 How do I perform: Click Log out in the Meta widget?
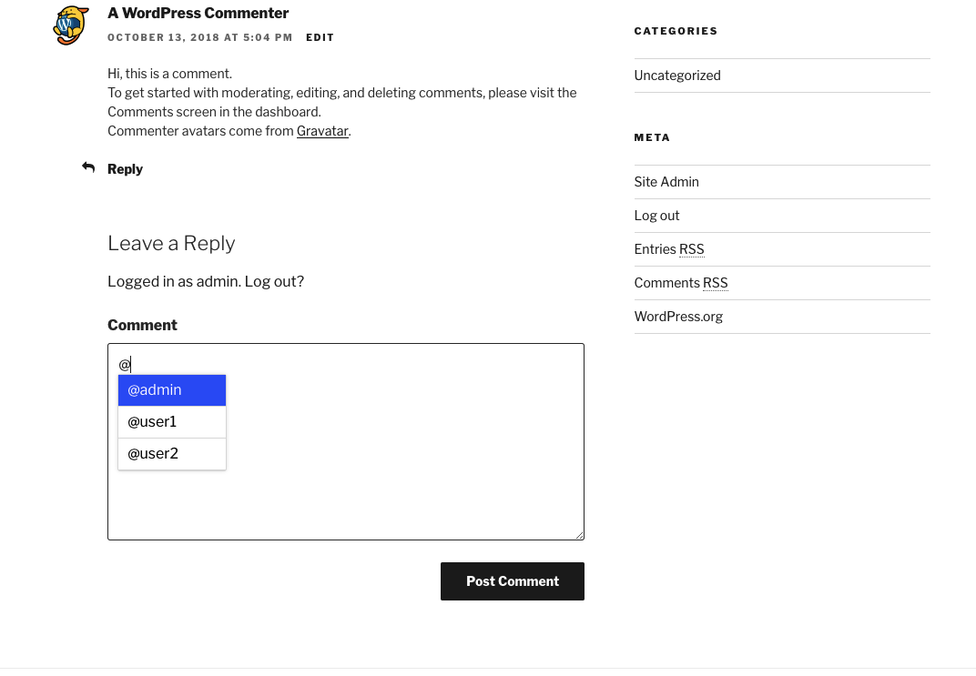click(656, 216)
